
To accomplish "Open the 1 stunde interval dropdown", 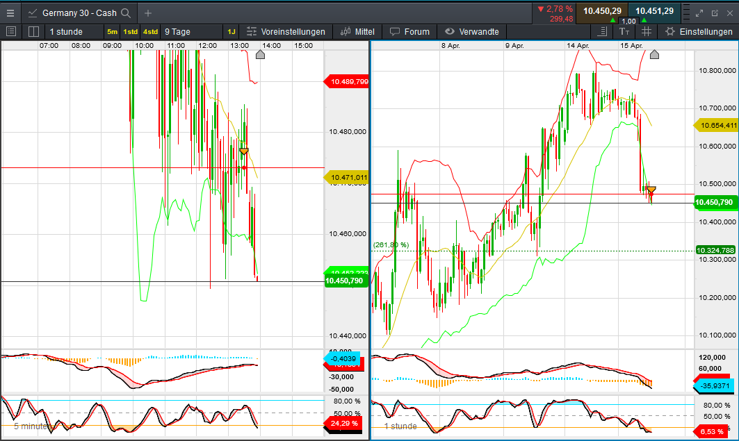I will 67,31.
